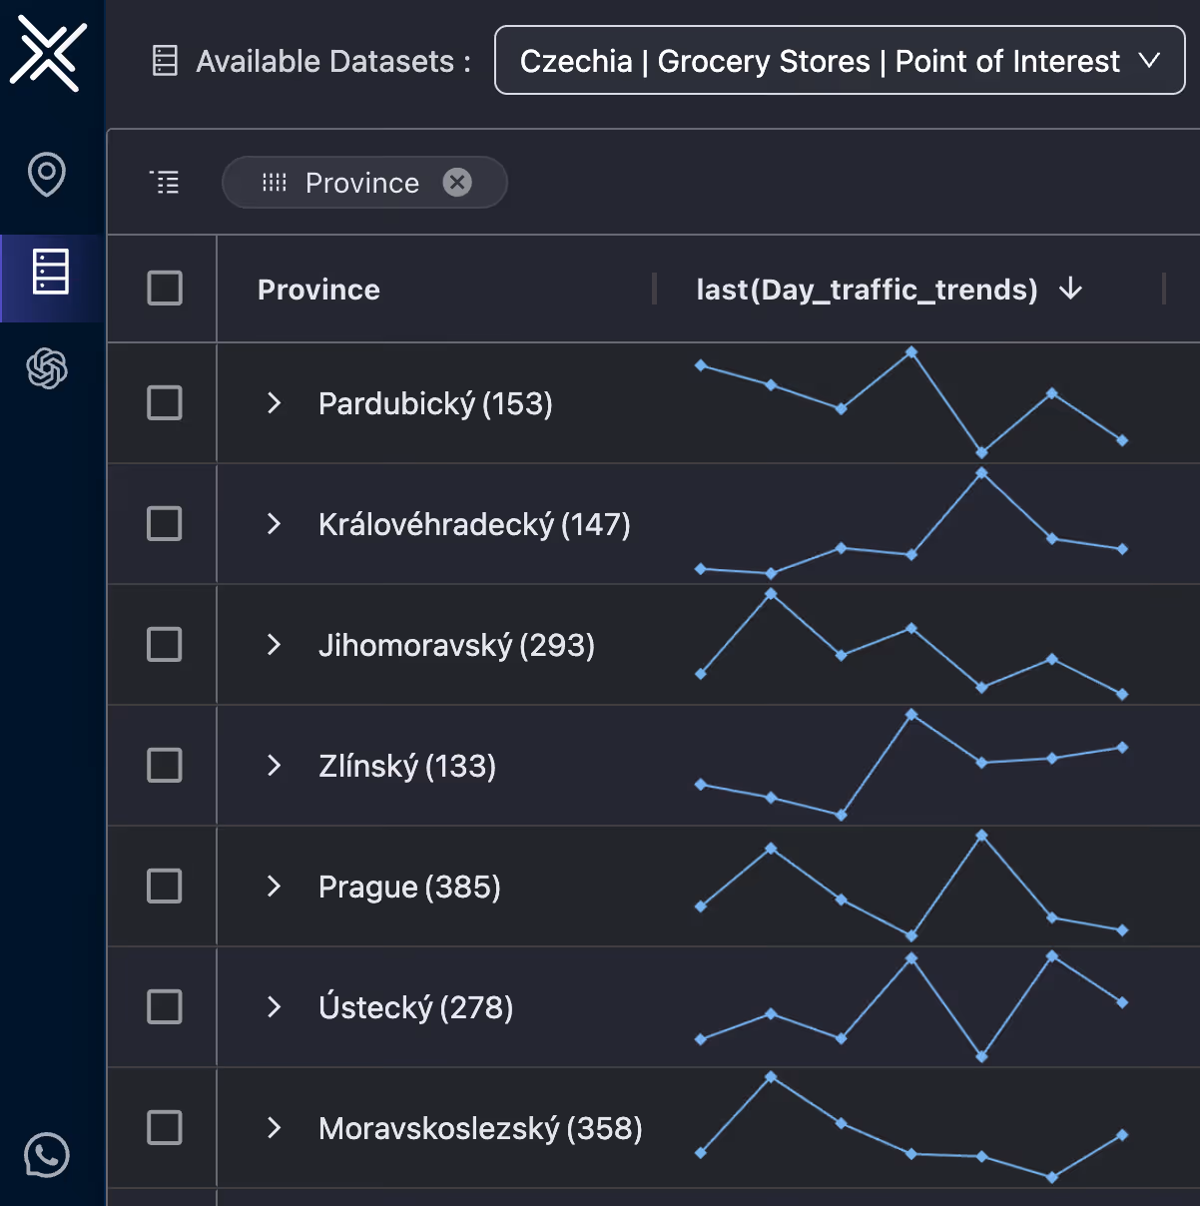Sort by the Province column header
1200x1206 pixels.
pyautogui.click(x=318, y=290)
